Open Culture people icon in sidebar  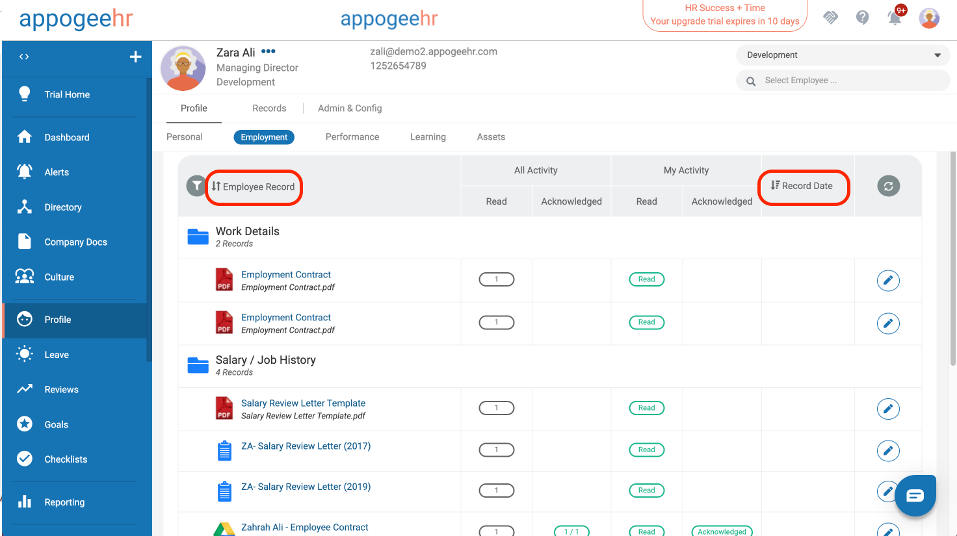25,277
